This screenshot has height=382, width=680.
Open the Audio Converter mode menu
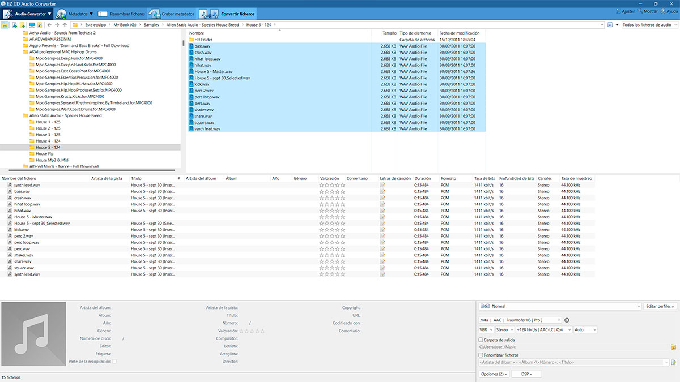[x=28, y=13]
